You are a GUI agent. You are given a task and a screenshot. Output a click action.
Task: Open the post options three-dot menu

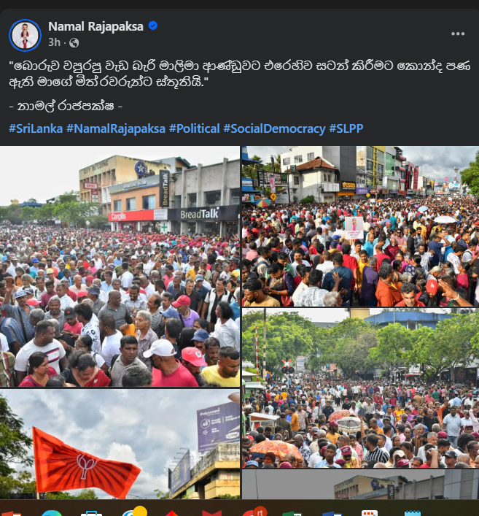(458, 34)
